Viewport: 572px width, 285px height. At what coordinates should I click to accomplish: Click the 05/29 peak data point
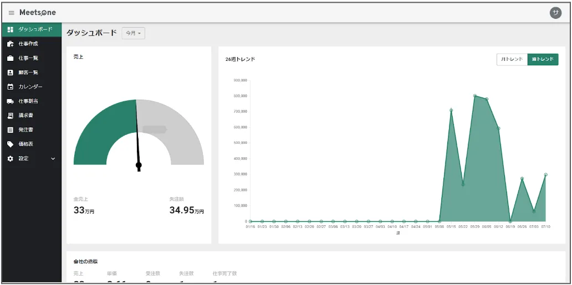pyautogui.click(x=475, y=96)
